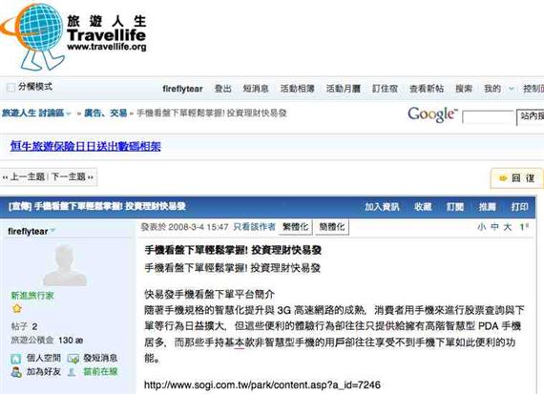Click the Google site search field

point(488,117)
